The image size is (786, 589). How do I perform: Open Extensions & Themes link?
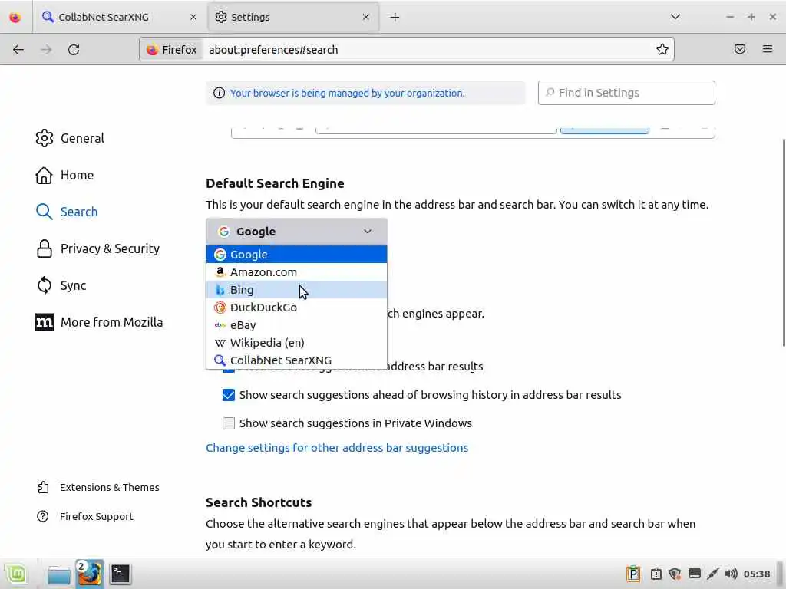(98, 487)
